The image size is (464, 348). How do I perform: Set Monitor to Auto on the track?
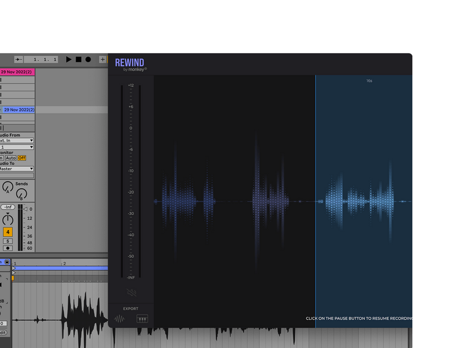coord(12,157)
